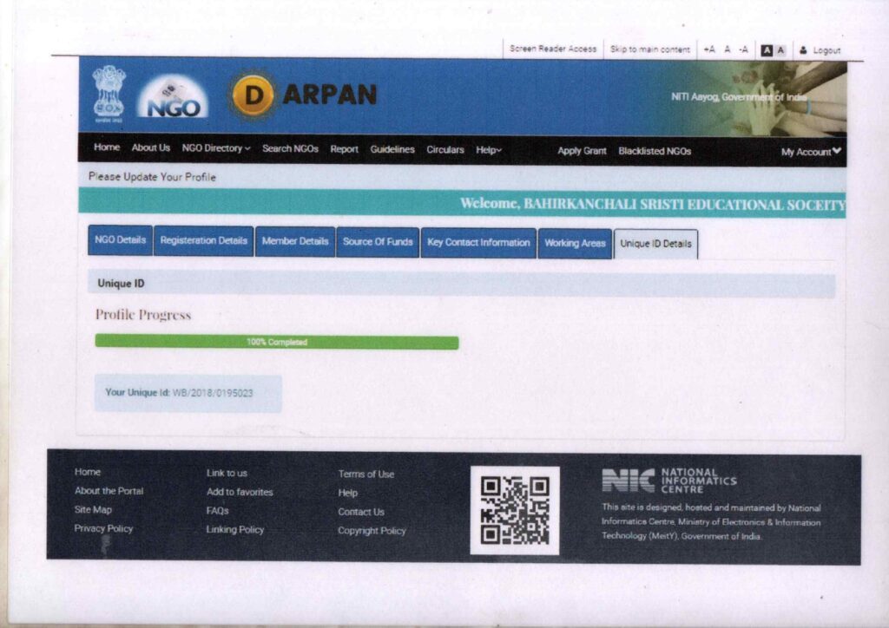889x628 pixels.
Task: Switch to Source Of Funds tab
Action: tap(378, 242)
